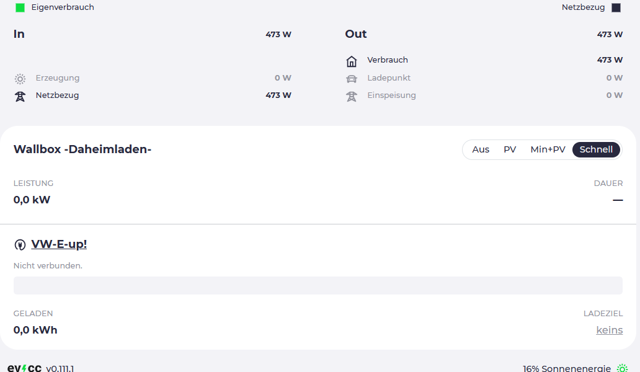Choose Min+PV charging mode
Screen dimensions: 640x372
point(548,149)
